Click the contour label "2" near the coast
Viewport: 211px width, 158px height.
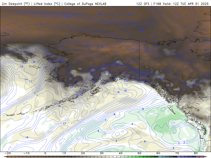[184, 142]
